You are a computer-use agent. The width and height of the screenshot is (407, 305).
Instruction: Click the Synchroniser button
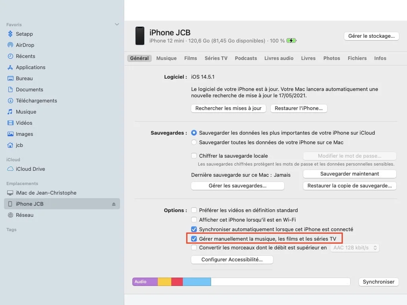(378, 282)
